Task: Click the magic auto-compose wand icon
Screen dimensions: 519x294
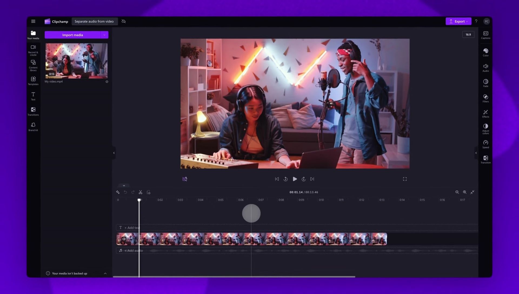Action: coord(118,192)
